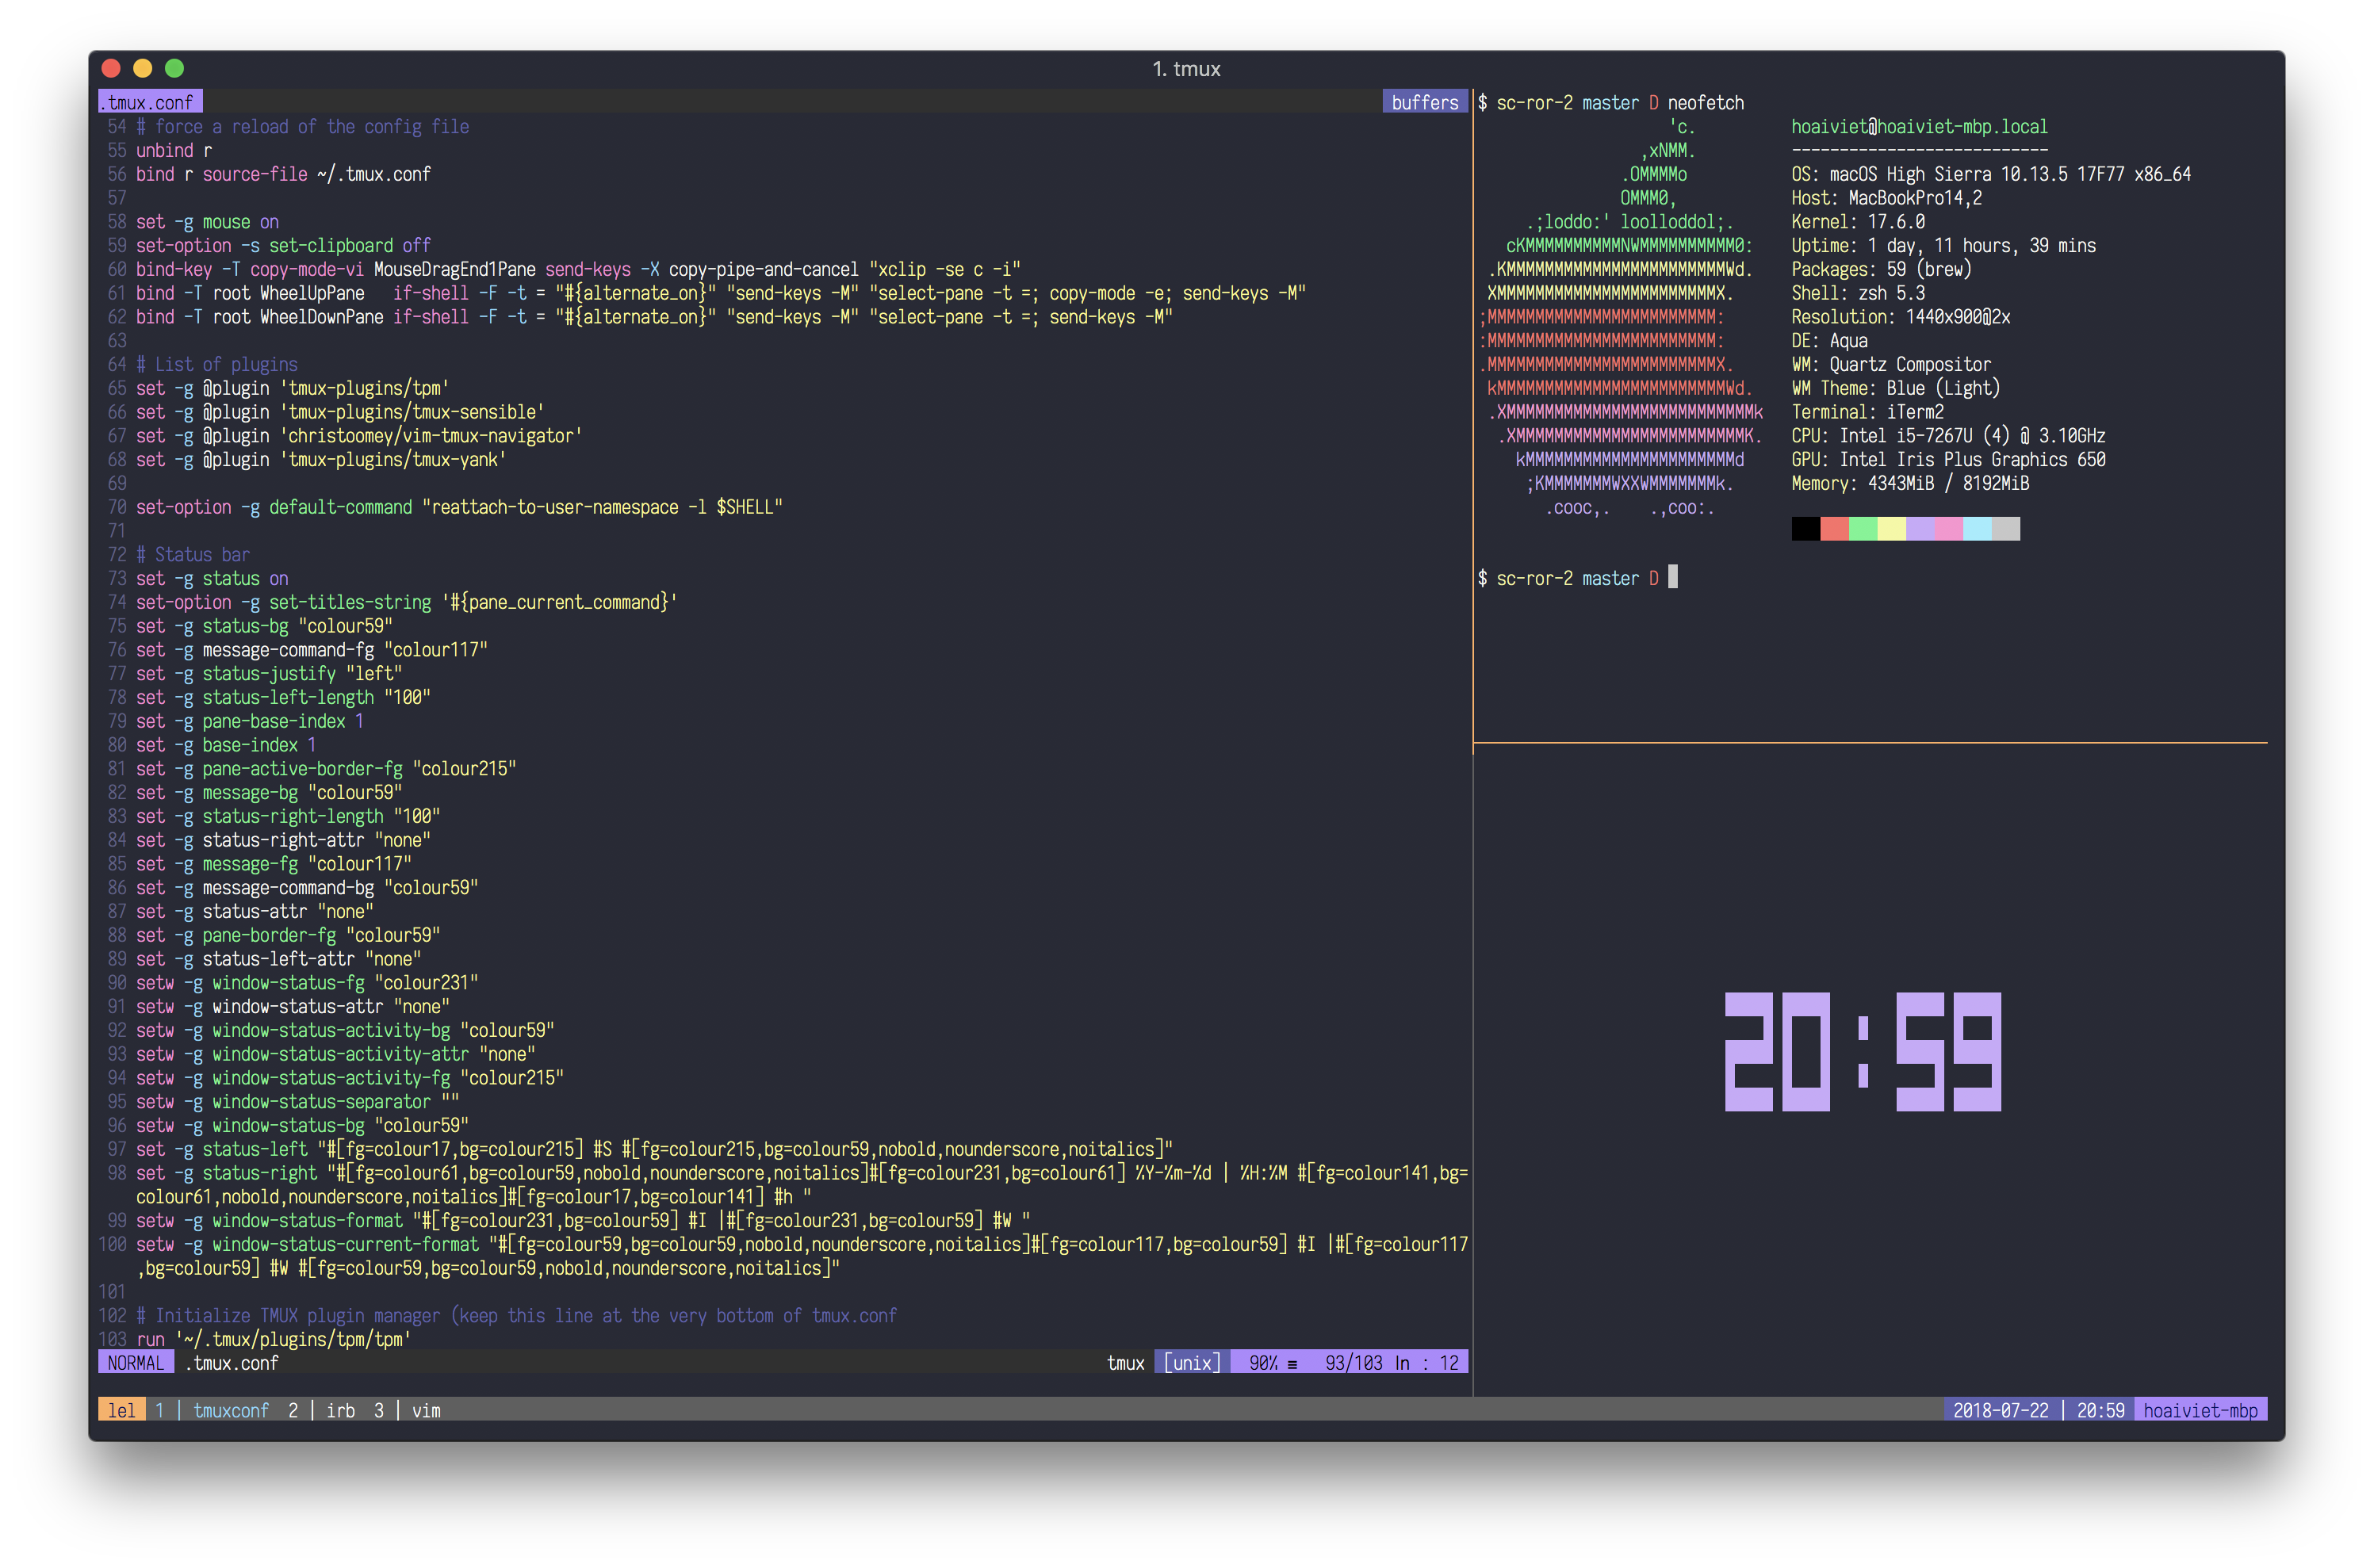Click the buffers label in vim tabline
This screenshot has width=2374, height=1568.
click(1424, 102)
